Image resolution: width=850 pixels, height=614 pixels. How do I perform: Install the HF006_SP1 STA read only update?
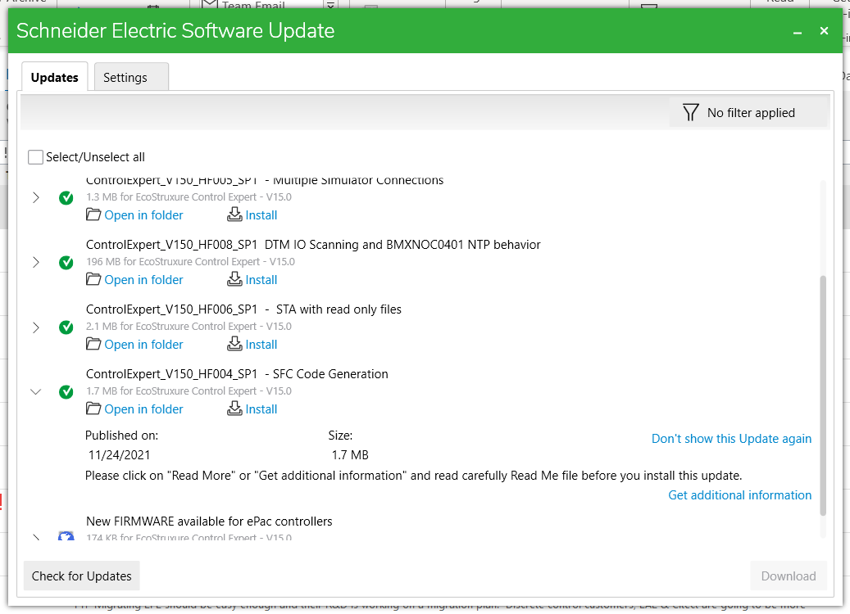[x=261, y=345]
